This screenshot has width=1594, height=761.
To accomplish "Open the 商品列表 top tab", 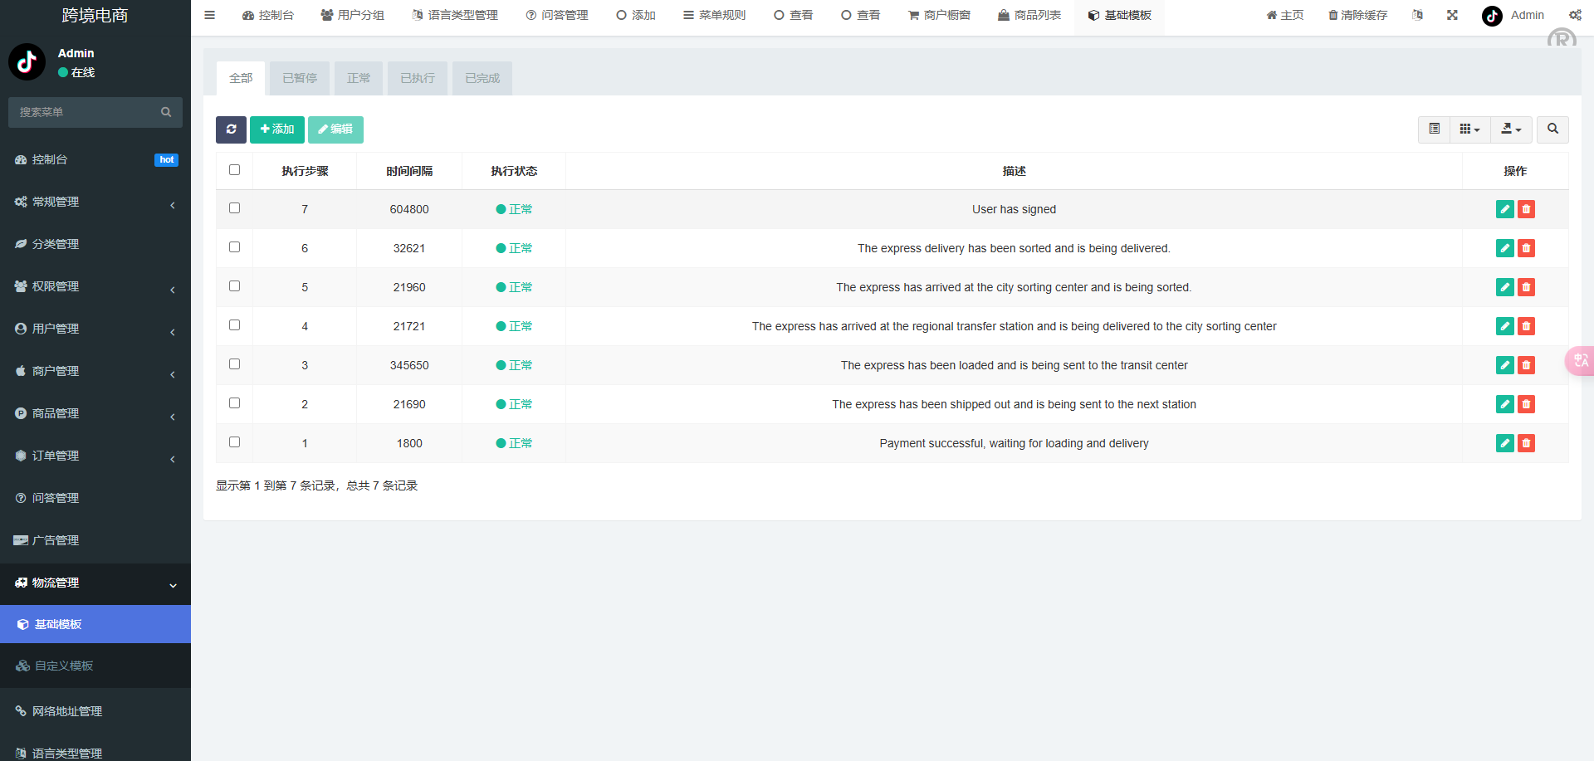I will (x=1029, y=15).
